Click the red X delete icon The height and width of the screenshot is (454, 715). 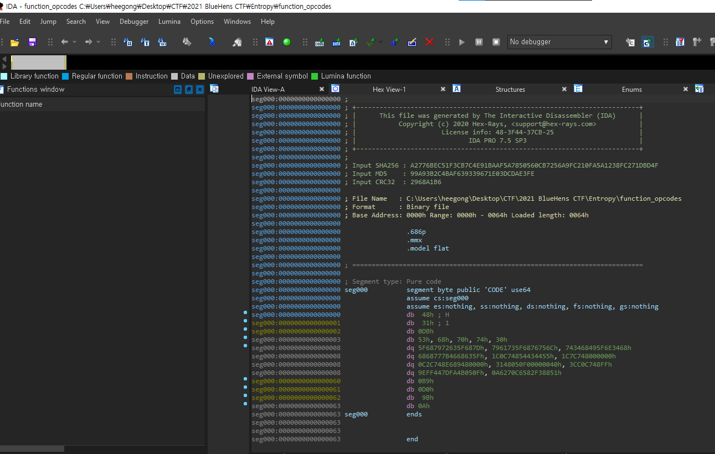tap(429, 42)
